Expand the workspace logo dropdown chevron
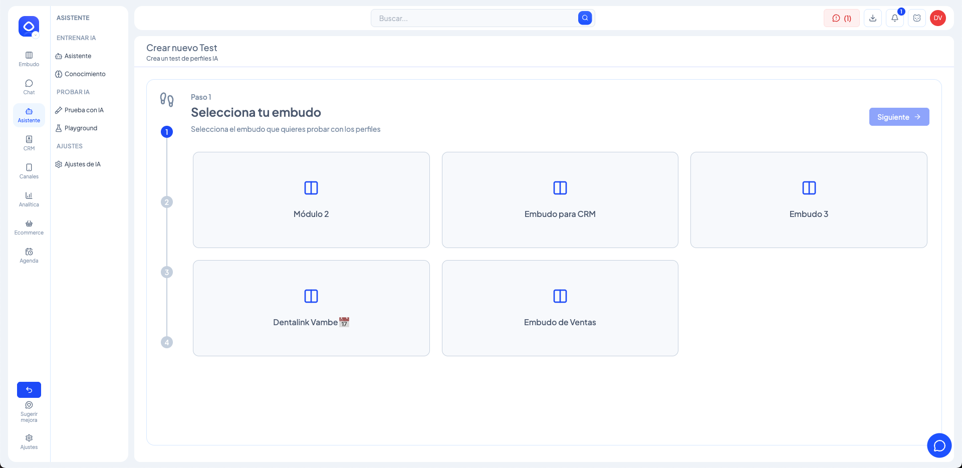Image resolution: width=962 pixels, height=468 pixels. click(36, 35)
